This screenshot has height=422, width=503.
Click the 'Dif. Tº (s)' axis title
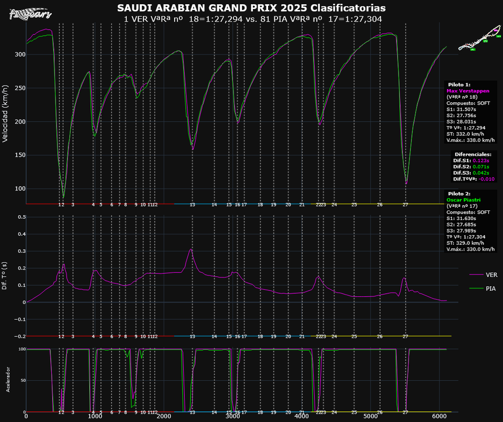(4, 276)
